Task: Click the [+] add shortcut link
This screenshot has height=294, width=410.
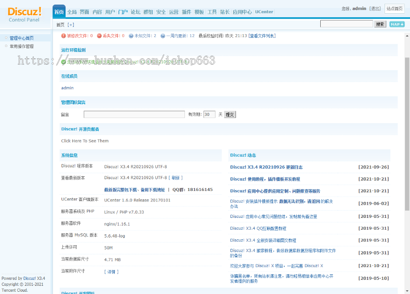Action: pyautogui.click(x=71, y=25)
